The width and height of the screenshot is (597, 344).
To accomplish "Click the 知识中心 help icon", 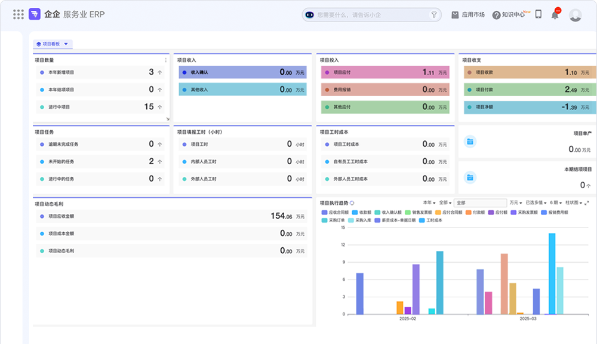I will tap(497, 16).
